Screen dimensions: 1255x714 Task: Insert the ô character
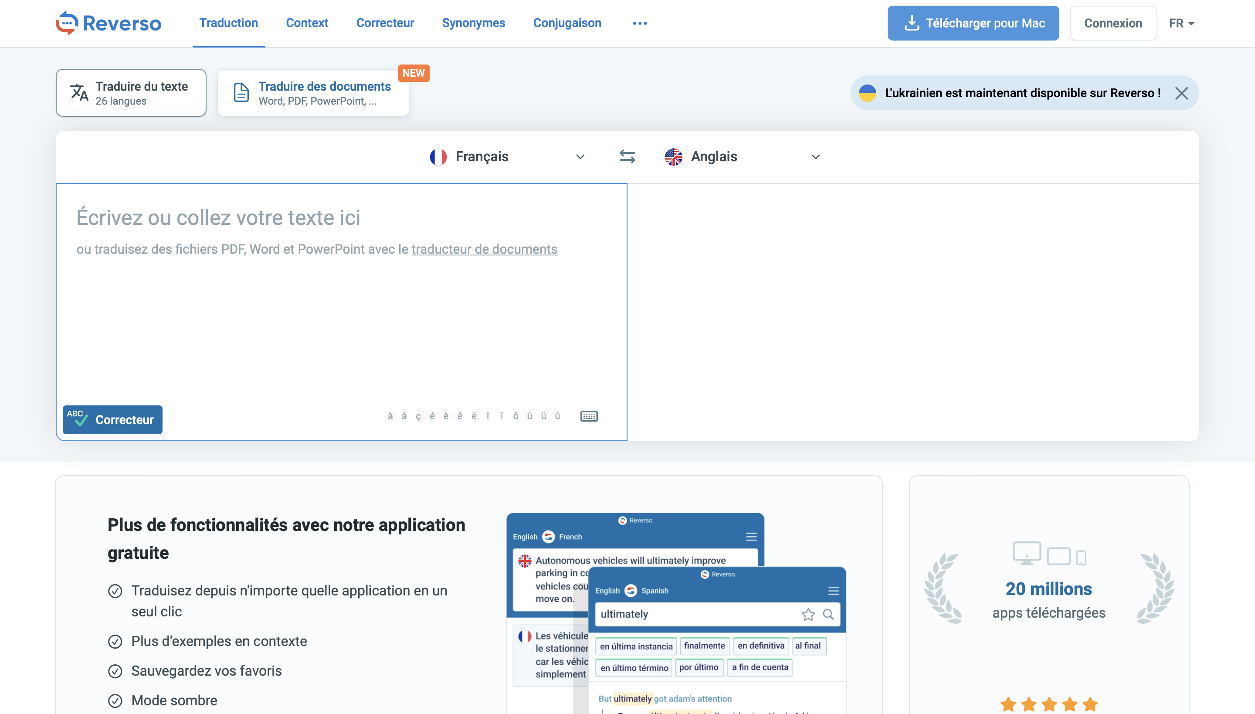[x=515, y=416]
